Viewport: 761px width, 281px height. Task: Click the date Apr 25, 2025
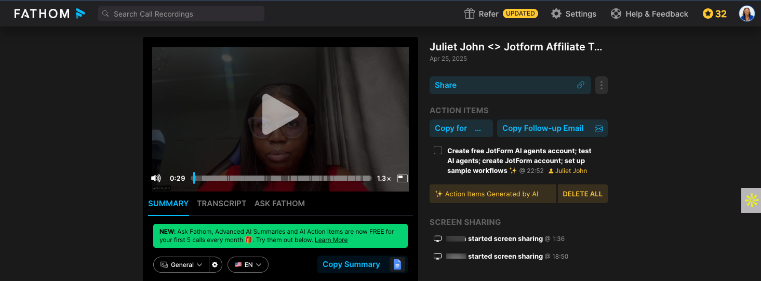coord(448,59)
